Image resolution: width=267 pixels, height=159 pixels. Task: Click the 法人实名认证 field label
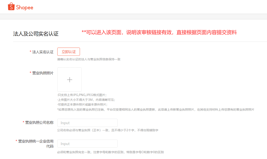coord(43,52)
